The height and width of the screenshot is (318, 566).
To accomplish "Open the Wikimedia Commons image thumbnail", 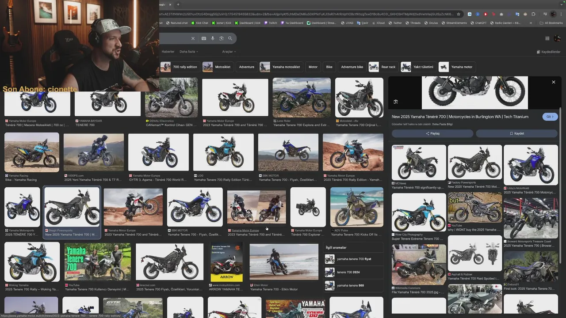I will (419, 265).
